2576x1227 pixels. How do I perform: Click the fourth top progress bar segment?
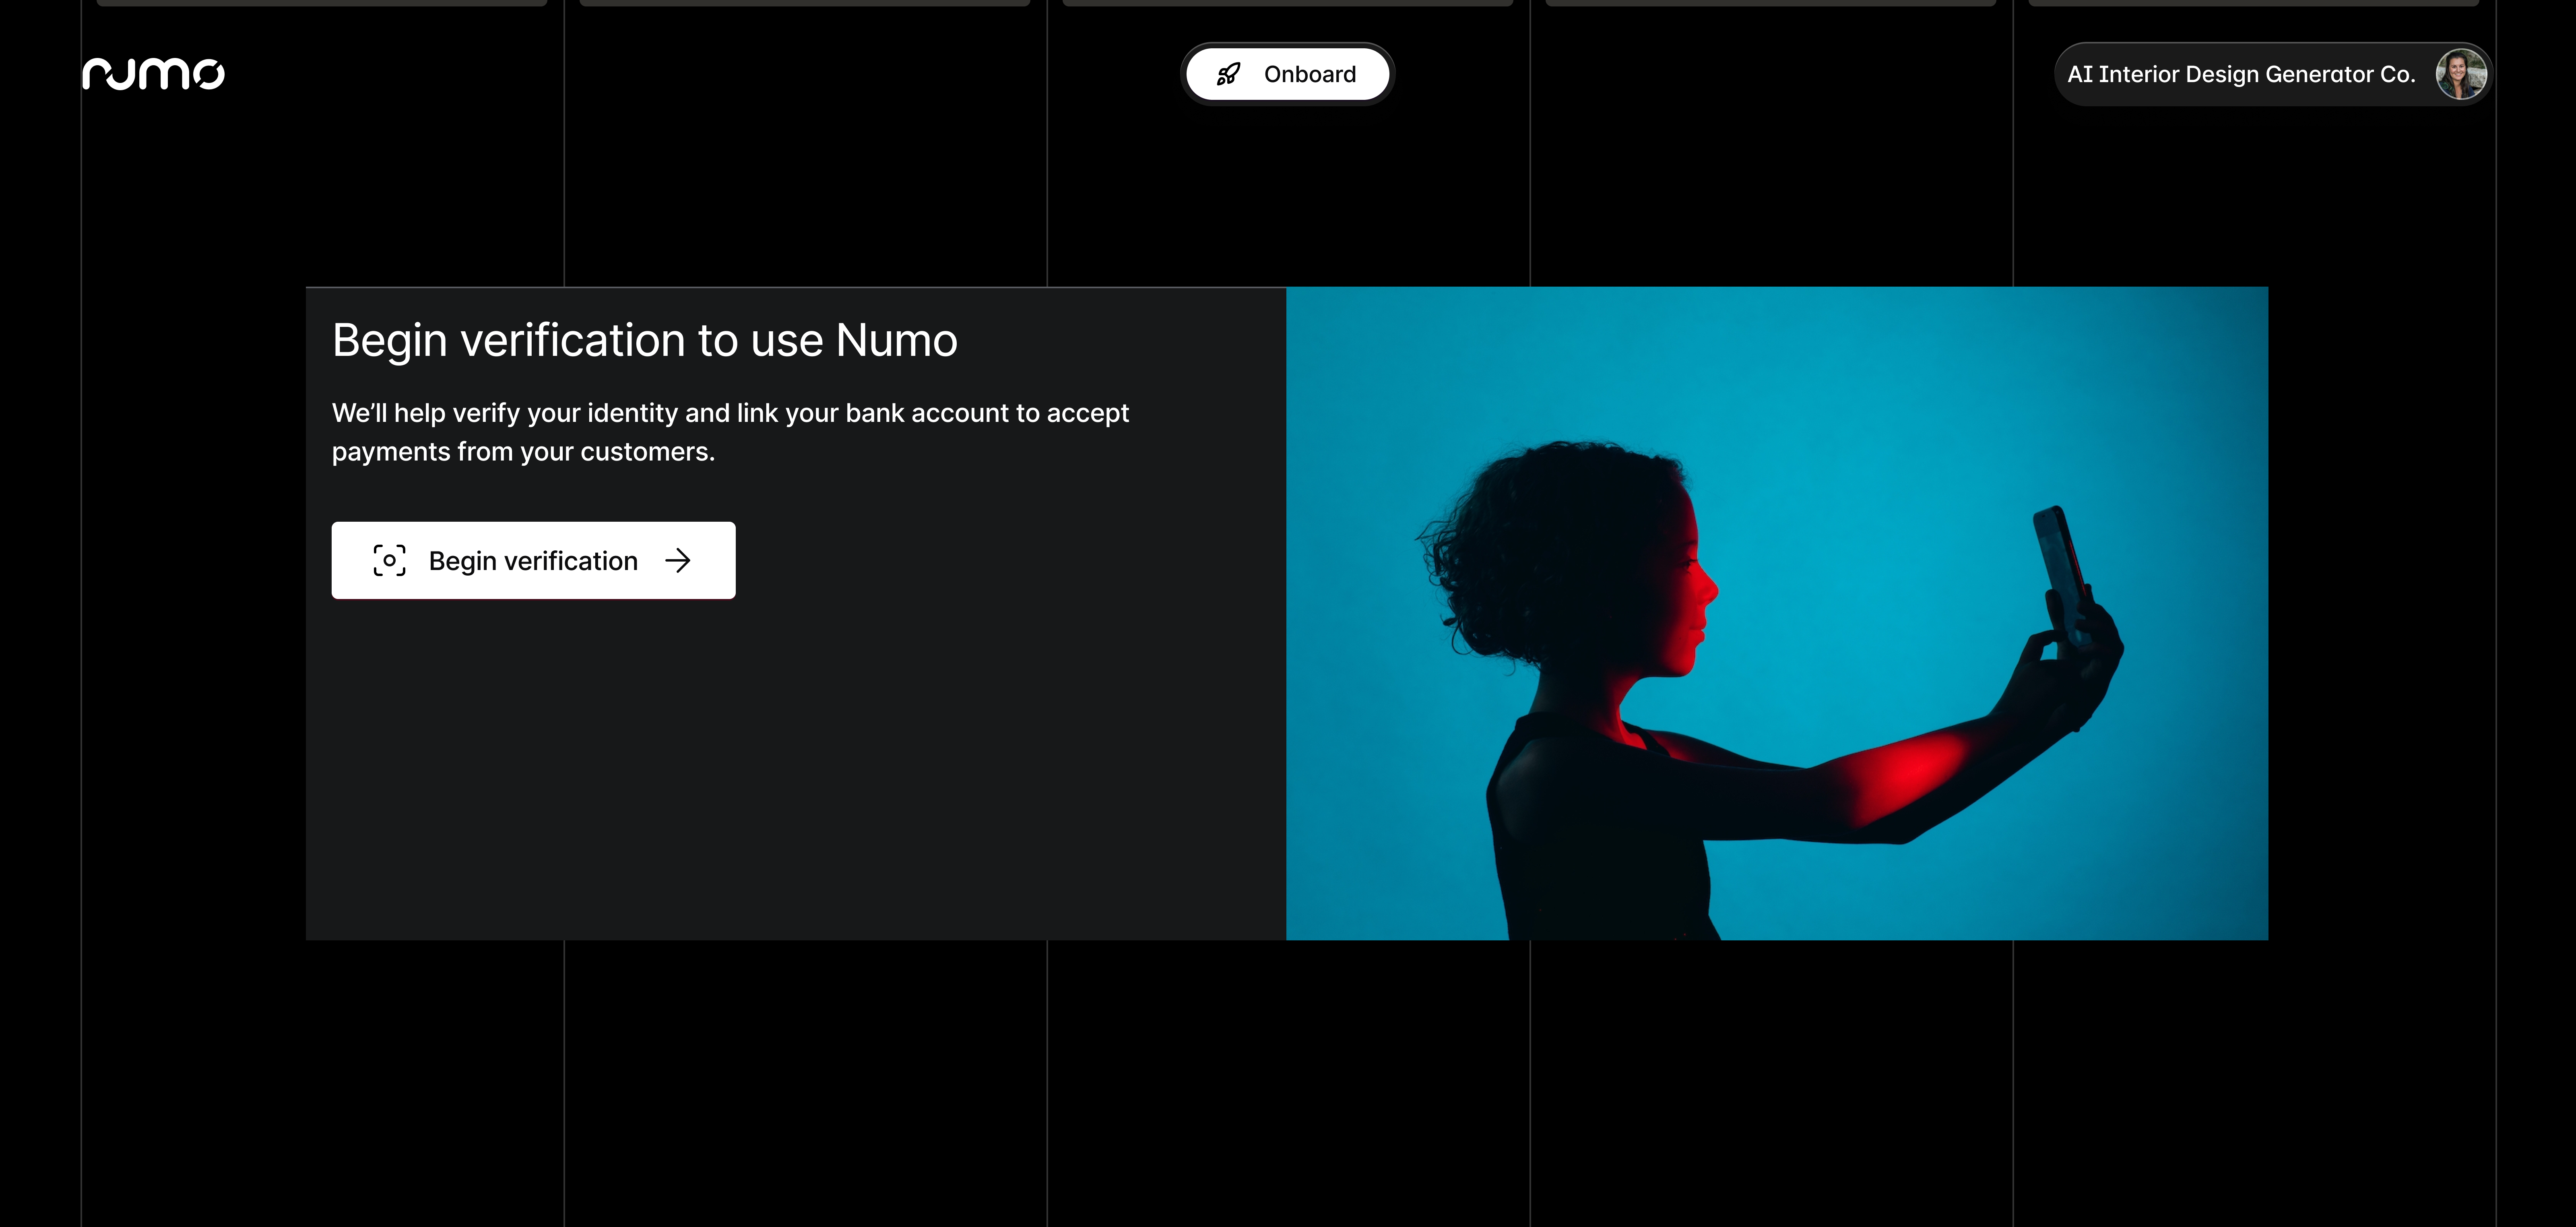[1770, 3]
